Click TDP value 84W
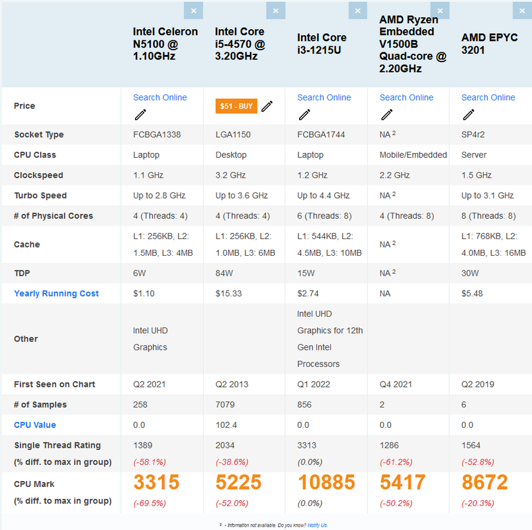532x530 pixels. (x=224, y=273)
